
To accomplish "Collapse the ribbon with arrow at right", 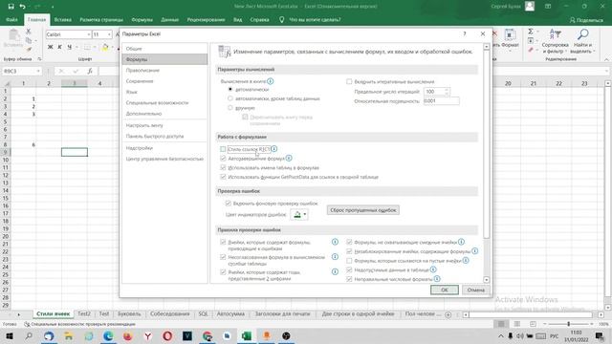I will [606, 59].
